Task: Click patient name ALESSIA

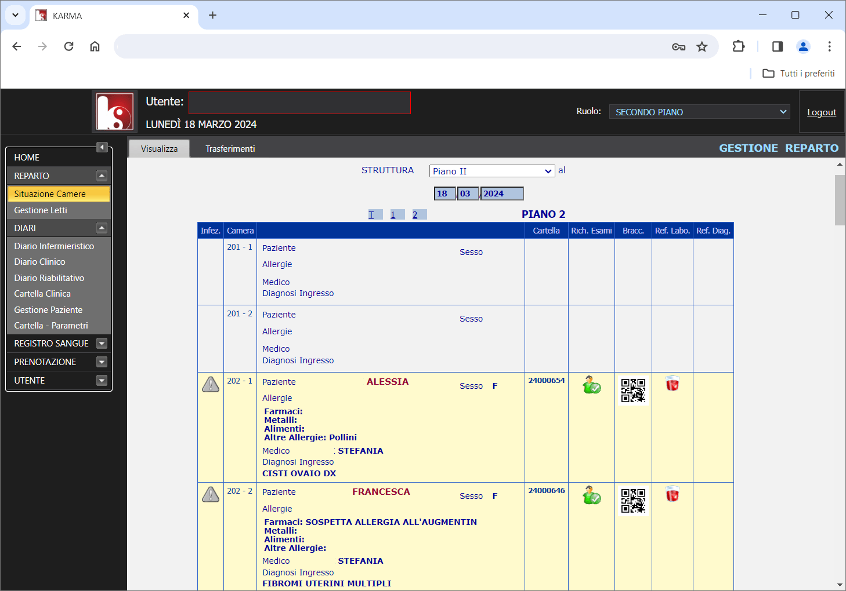Action: coord(388,381)
